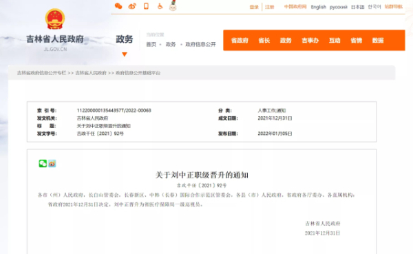Click the 注册 register link
413x254 pixels.
coord(269,7)
